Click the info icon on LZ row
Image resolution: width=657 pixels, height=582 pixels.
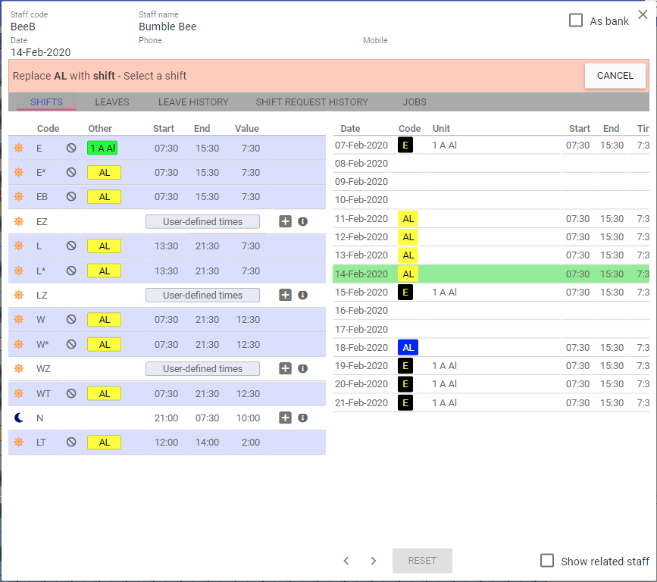tap(302, 296)
